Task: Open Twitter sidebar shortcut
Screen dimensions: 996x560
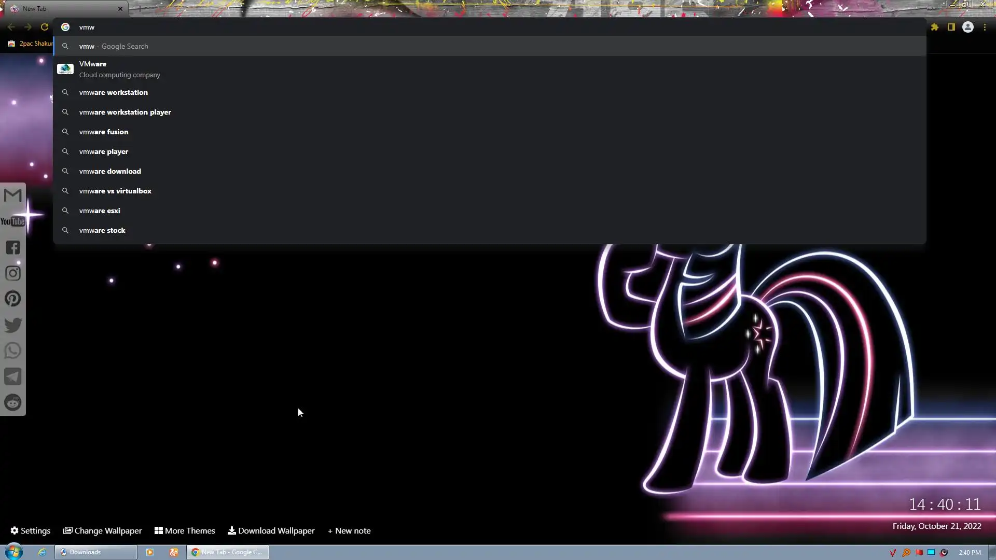Action: tap(12, 325)
